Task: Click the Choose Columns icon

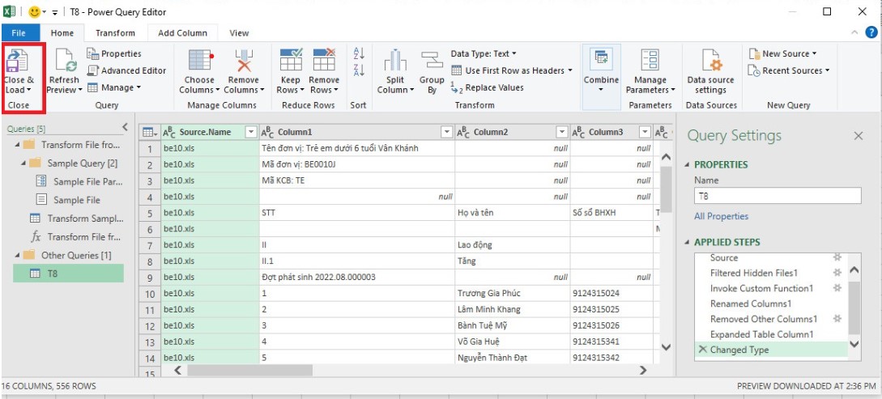Action: pos(201,61)
